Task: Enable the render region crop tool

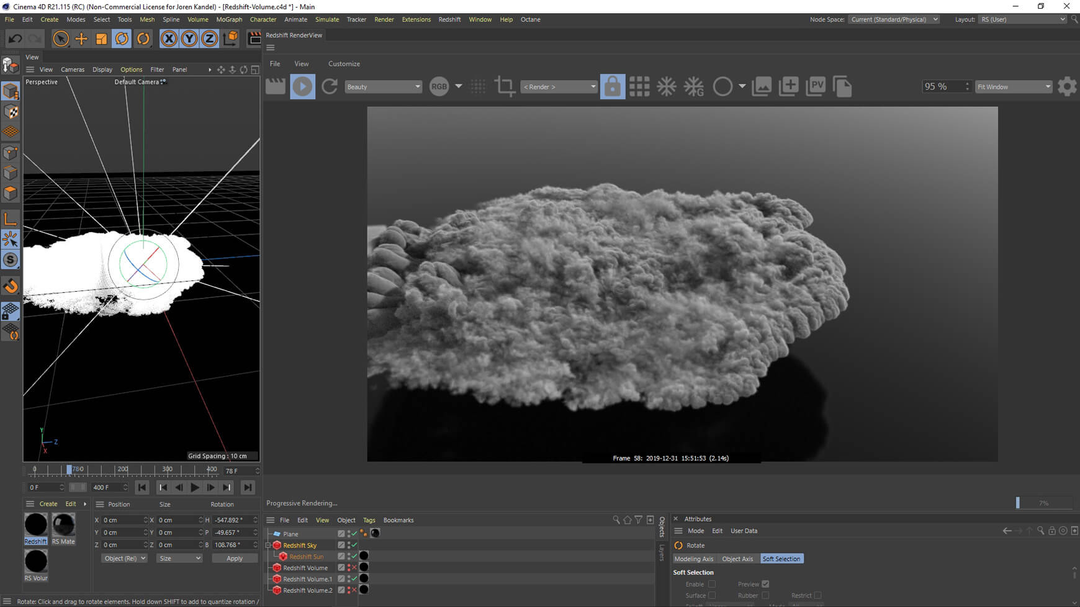Action: [505, 86]
